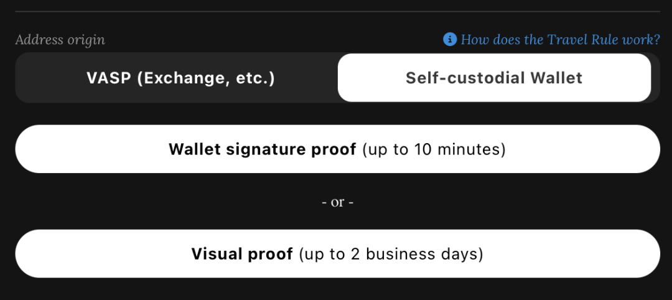Read about the Travel Rule
This screenshot has width=672, height=300.
click(x=560, y=40)
